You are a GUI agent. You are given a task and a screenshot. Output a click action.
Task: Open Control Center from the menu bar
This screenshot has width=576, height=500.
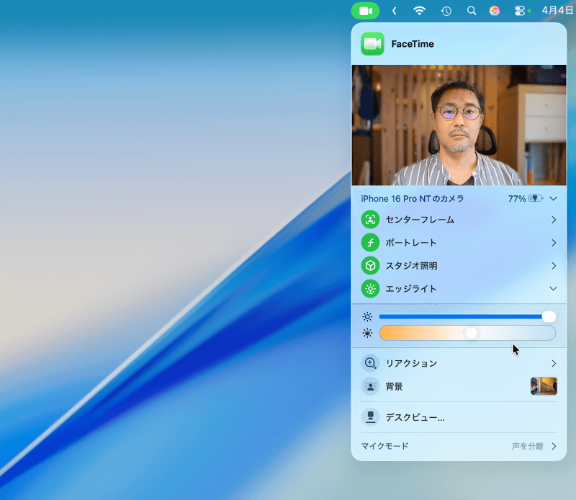[x=520, y=11]
